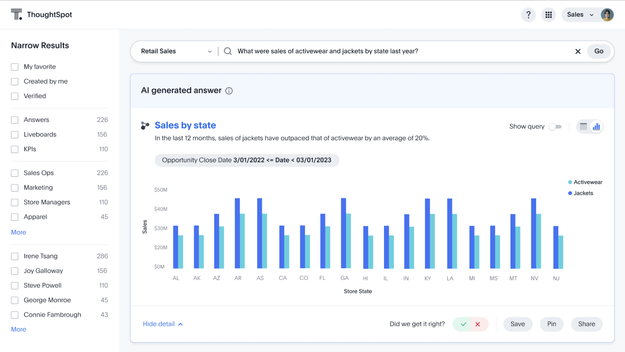Click the AI generated answer info icon
This screenshot has height=352, width=625.
tap(229, 91)
